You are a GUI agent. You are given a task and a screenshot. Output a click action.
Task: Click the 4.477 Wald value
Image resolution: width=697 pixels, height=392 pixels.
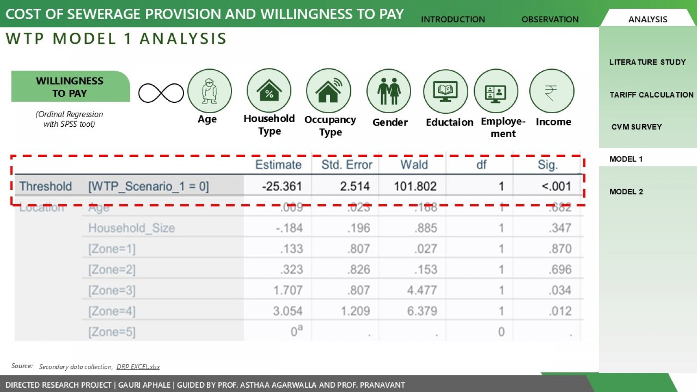tap(422, 290)
